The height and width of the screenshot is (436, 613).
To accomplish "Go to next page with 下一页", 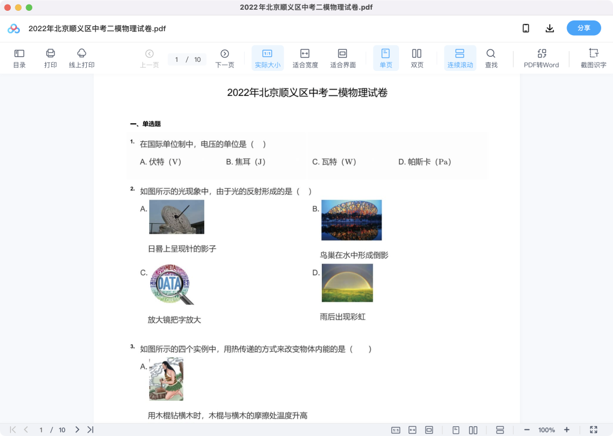I will (x=225, y=58).
